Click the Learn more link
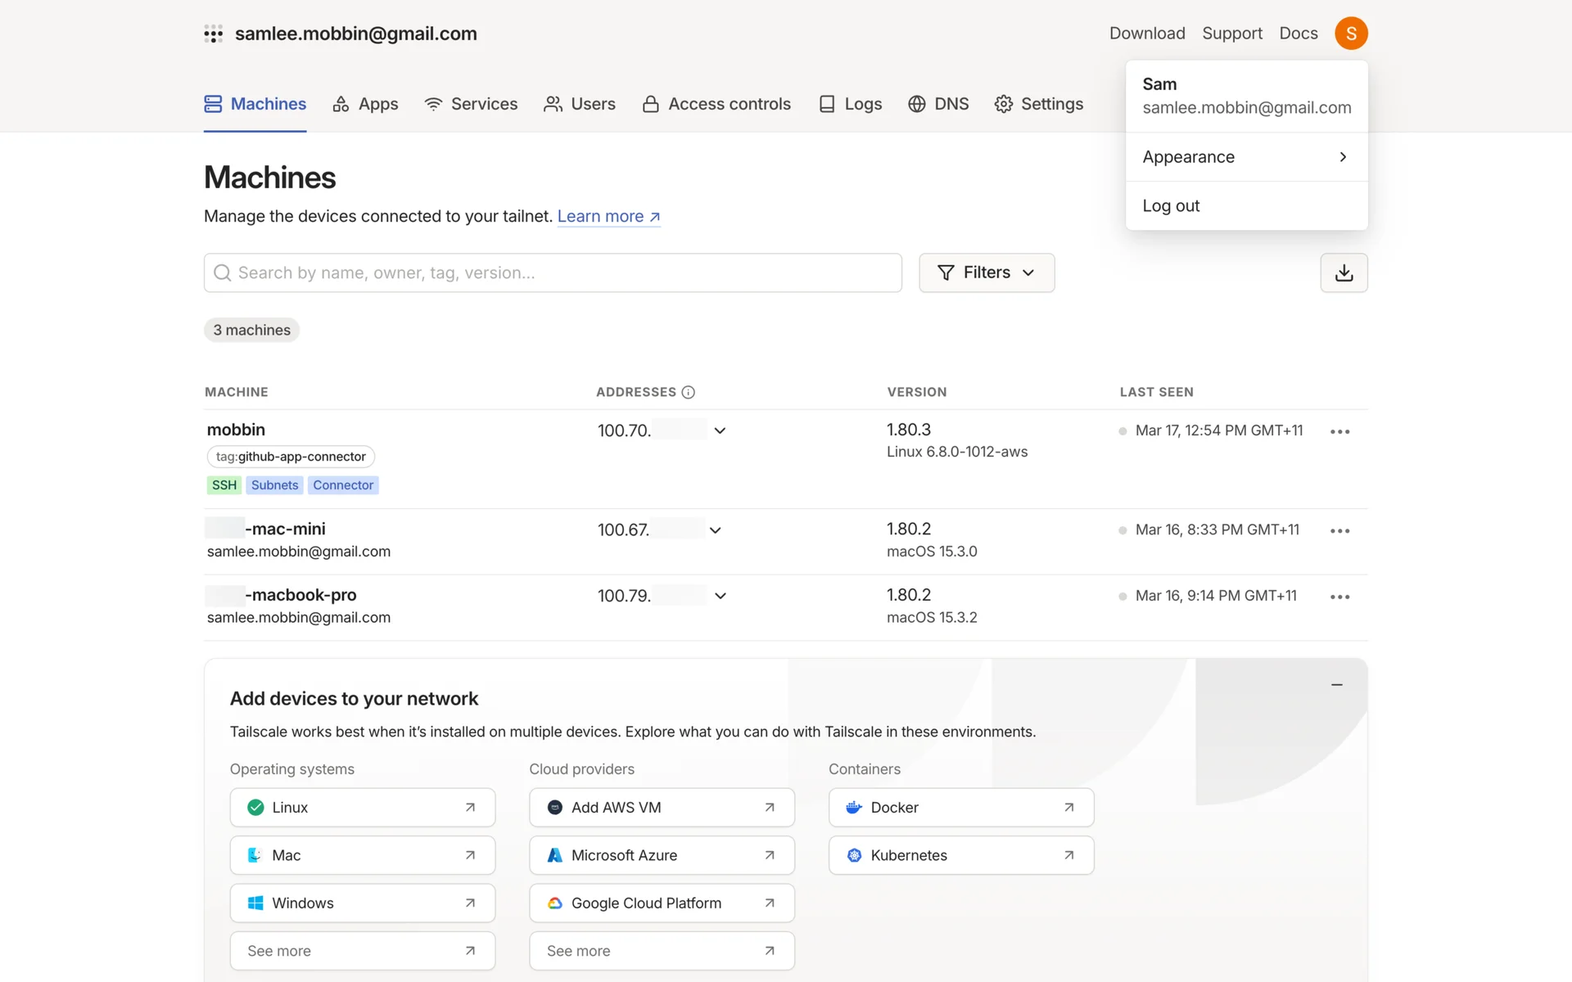1572x982 pixels. pyautogui.click(x=608, y=216)
